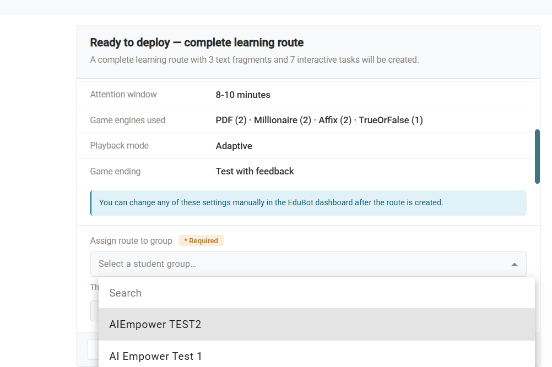Click the Adaptive playback mode value
Image resolution: width=552 pixels, height=367 pixels.
[x=234, y=146]
